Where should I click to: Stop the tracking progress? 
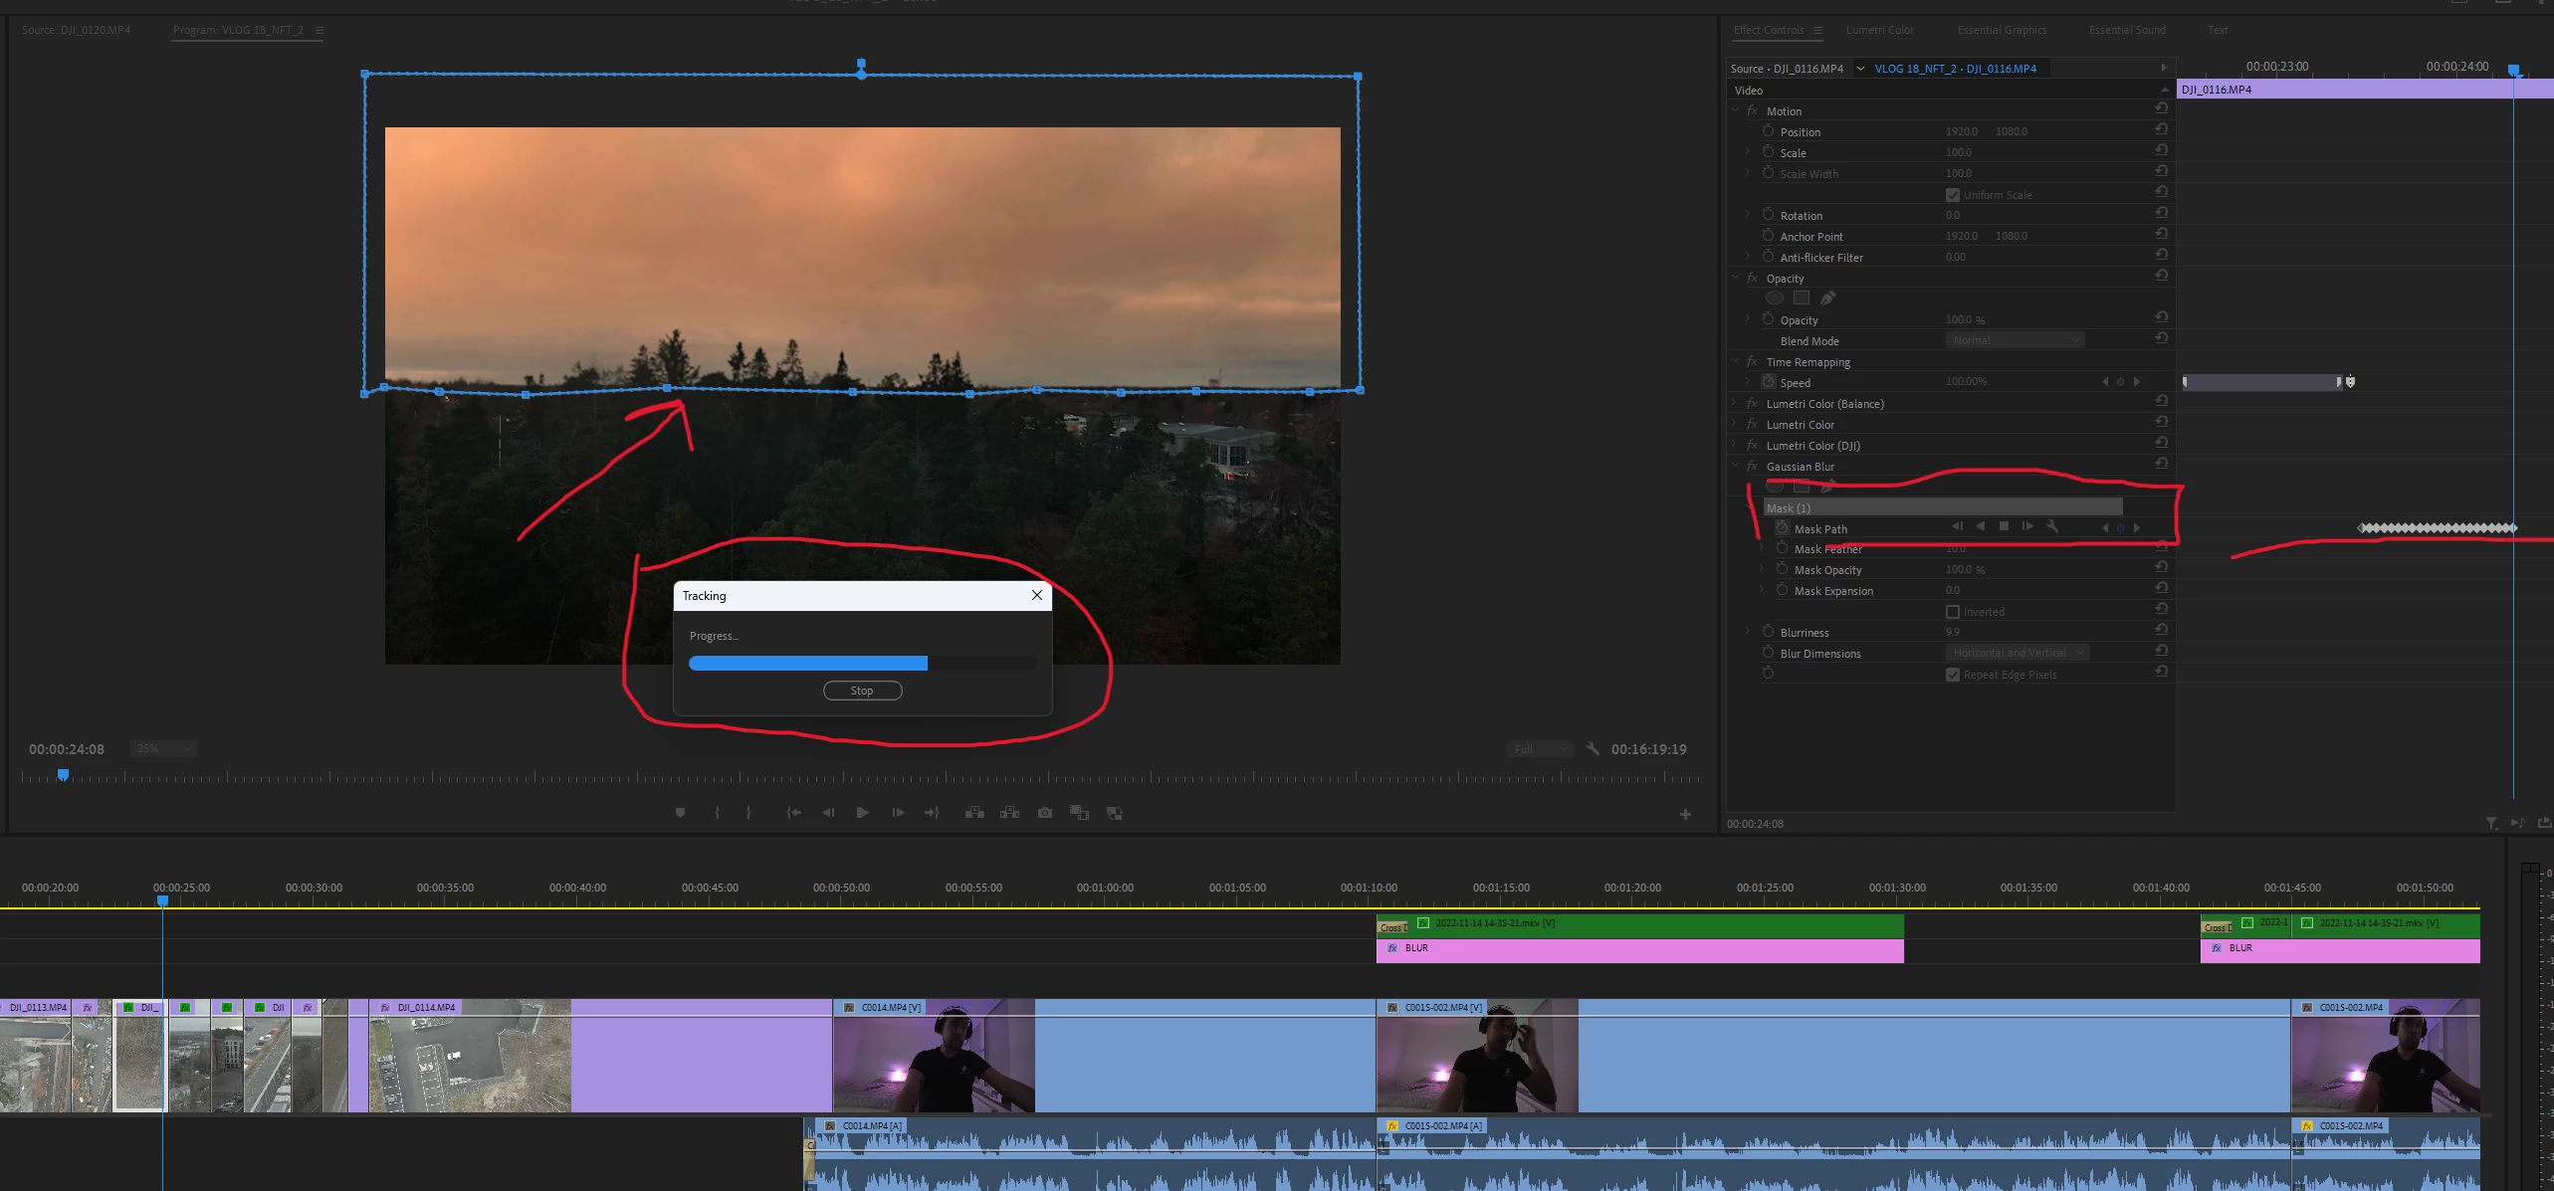point(862,691)
